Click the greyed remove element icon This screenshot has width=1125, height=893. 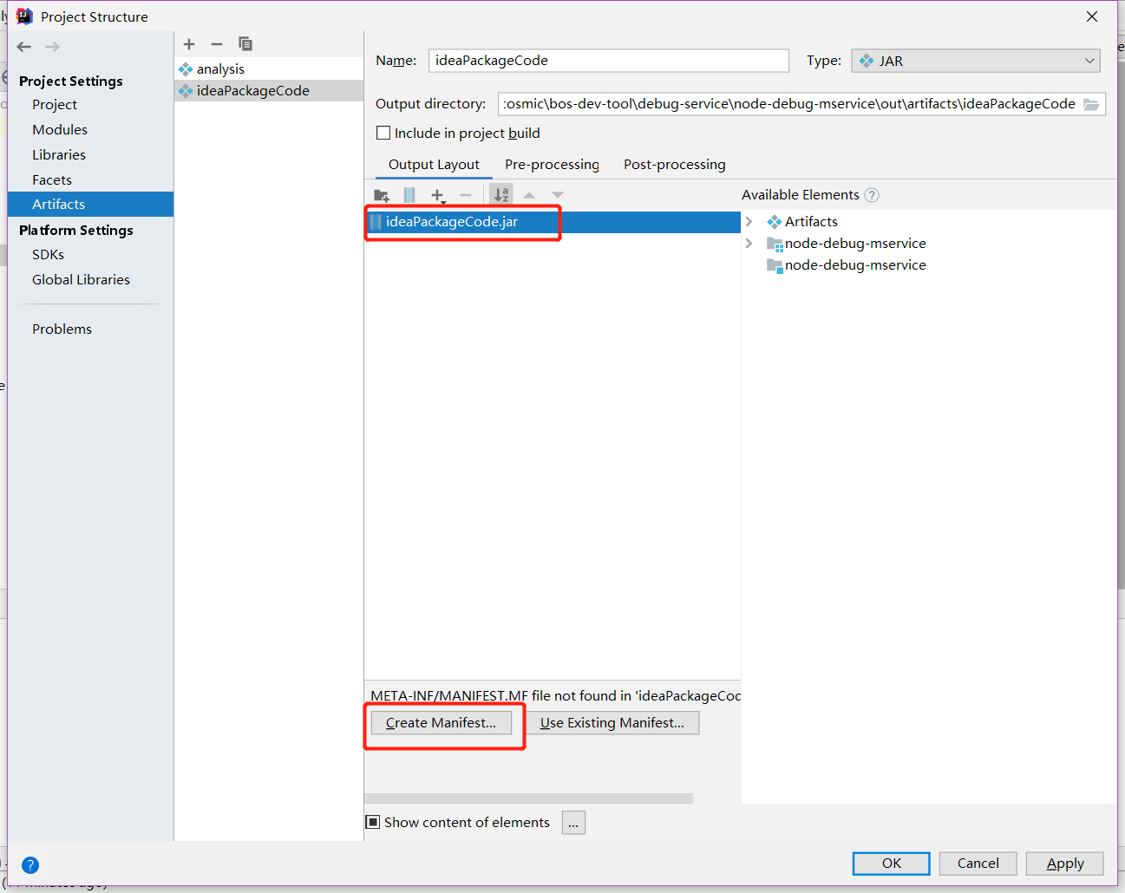coord(466,195)
